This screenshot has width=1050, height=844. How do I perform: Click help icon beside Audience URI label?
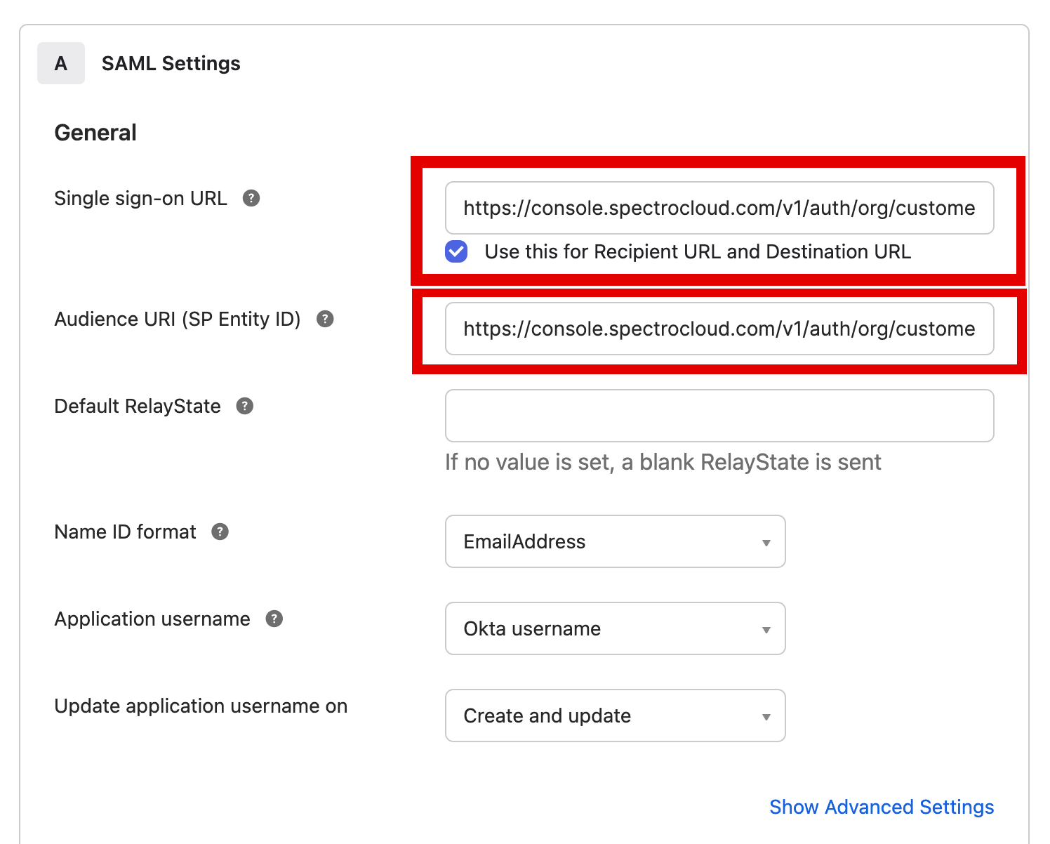[325, 319]
